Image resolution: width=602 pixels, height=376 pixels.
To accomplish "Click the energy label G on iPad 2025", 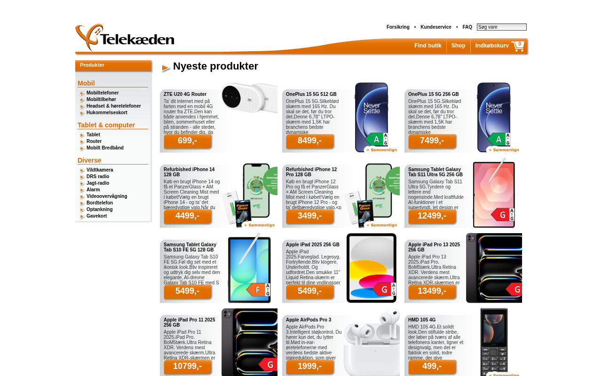I will 384,290.
